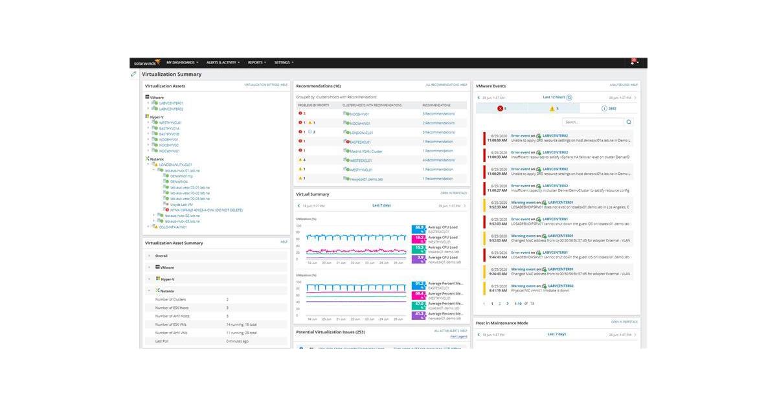
Task: Click next arrow in VMware Events time range
Action: 635,98
